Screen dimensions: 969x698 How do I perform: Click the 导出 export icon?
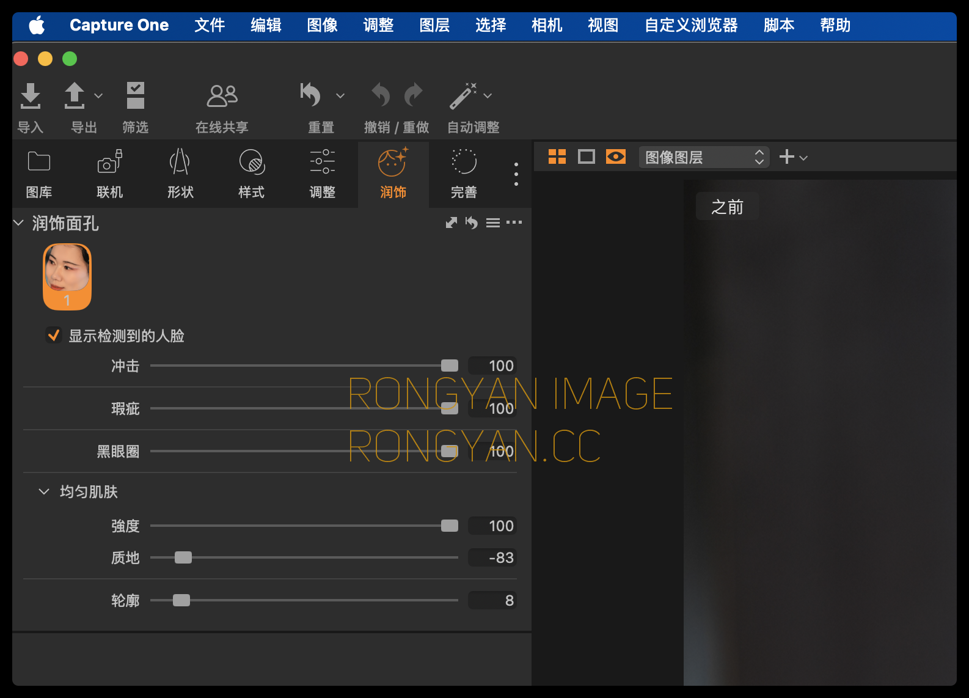click(75, 95)
